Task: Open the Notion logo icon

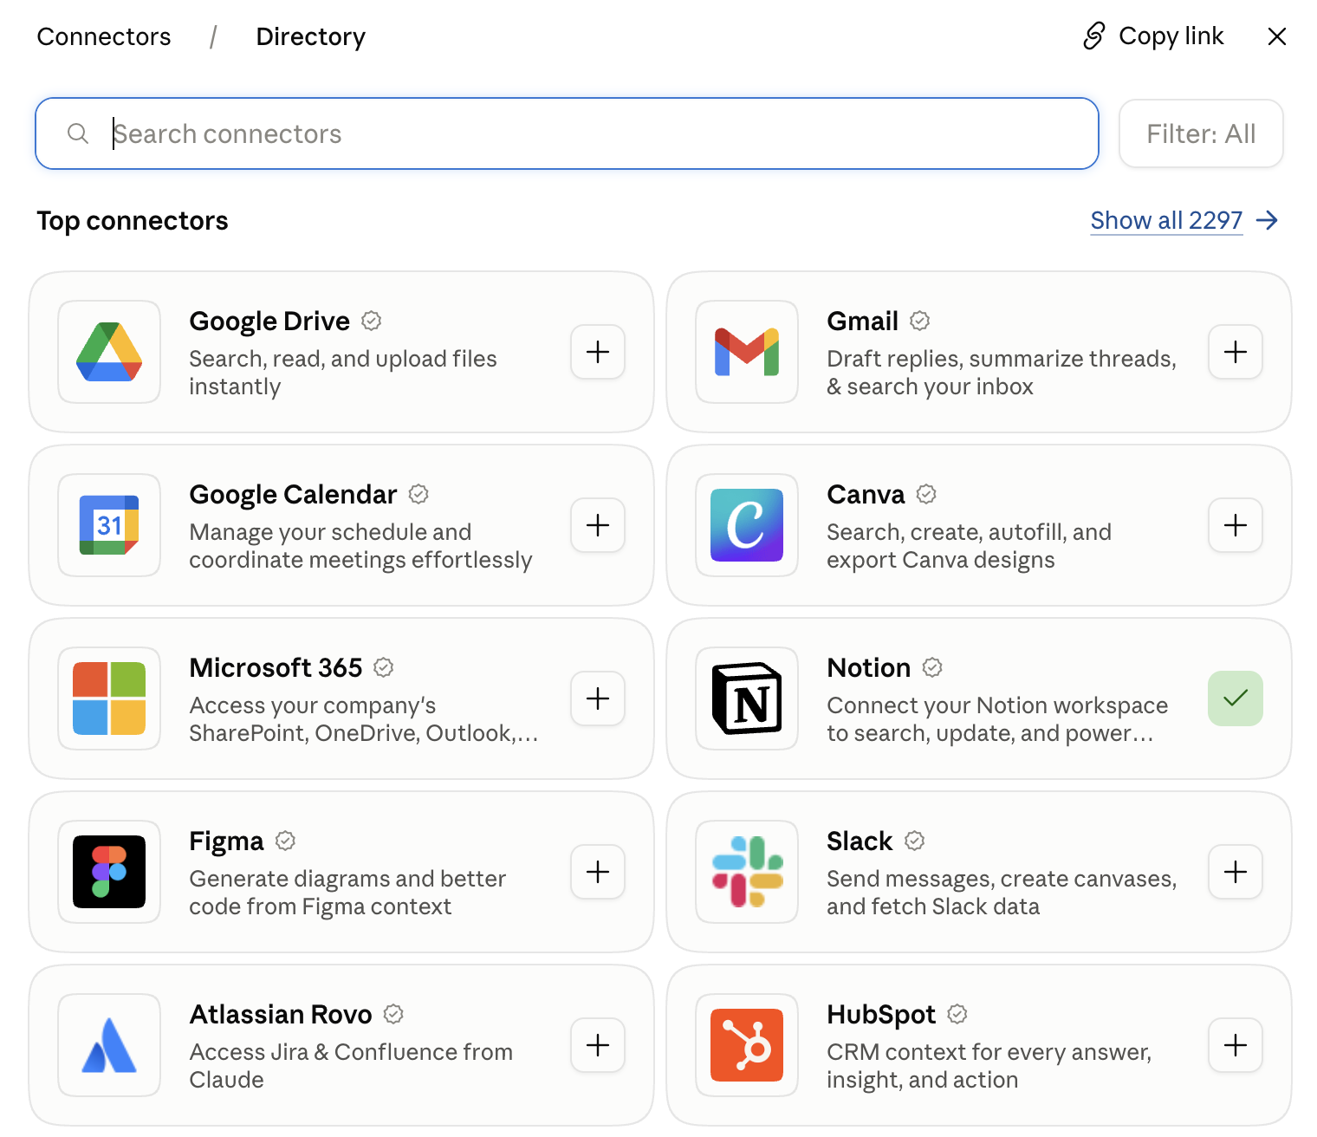Action: click(747, 698)
